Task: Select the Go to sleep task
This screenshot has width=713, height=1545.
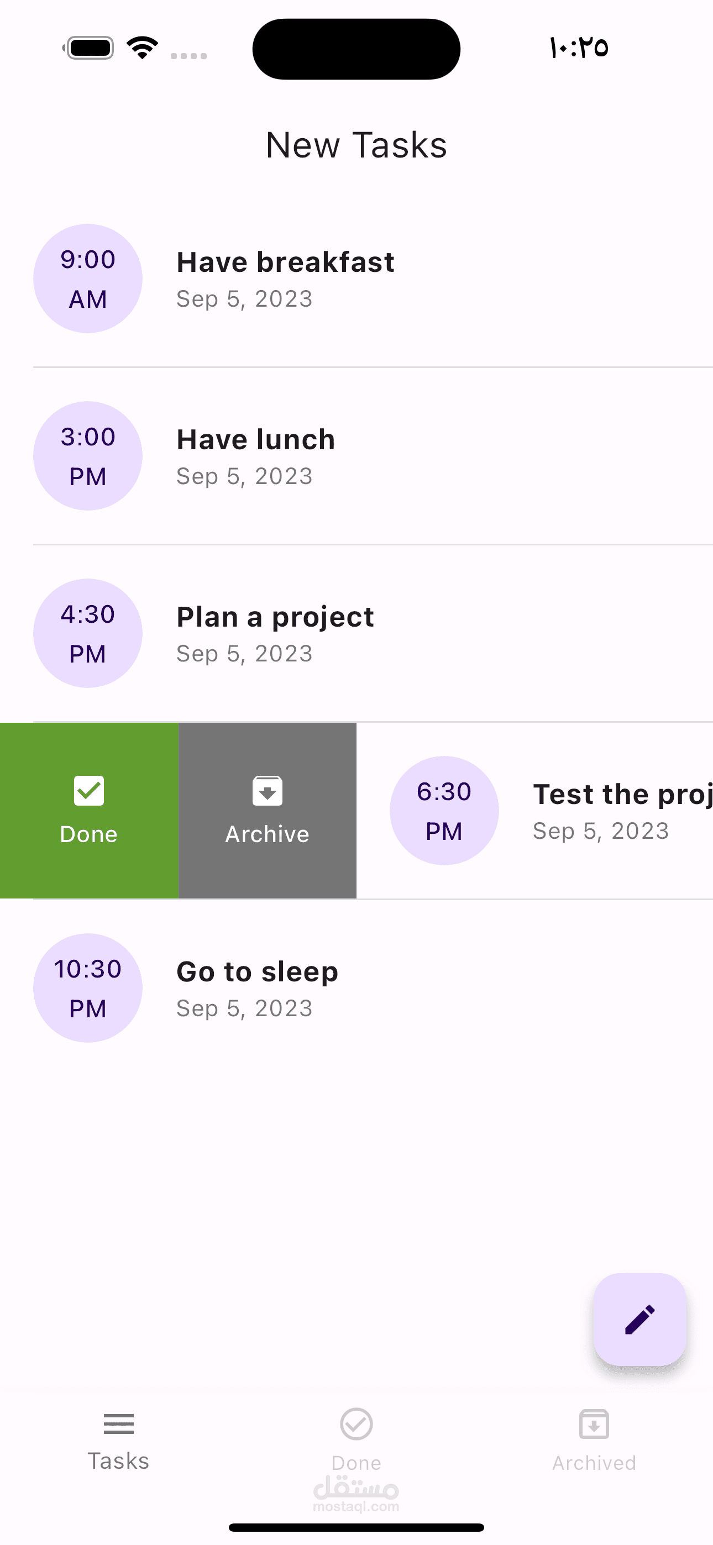Action: pyautogui.click(x=257, y=972)
